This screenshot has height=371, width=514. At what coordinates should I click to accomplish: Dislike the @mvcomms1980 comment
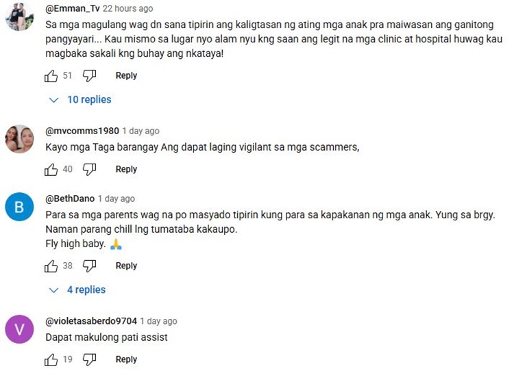(x=89, y=170)
